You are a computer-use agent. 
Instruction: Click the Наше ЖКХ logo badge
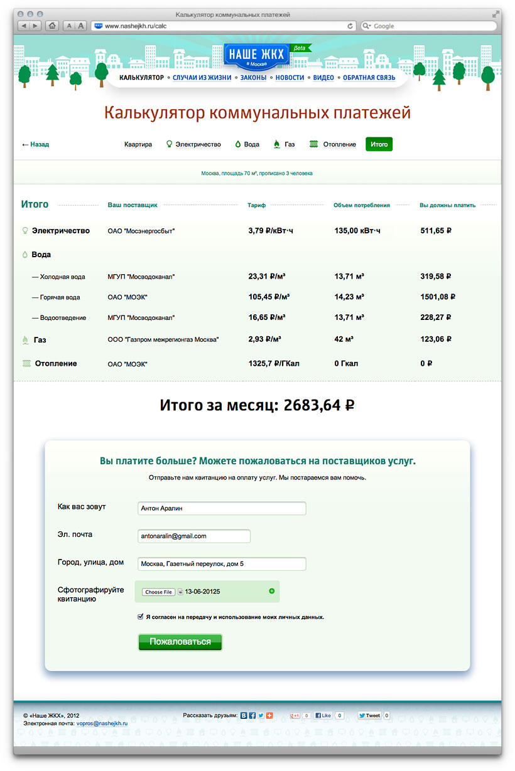[x=256, y=55]
